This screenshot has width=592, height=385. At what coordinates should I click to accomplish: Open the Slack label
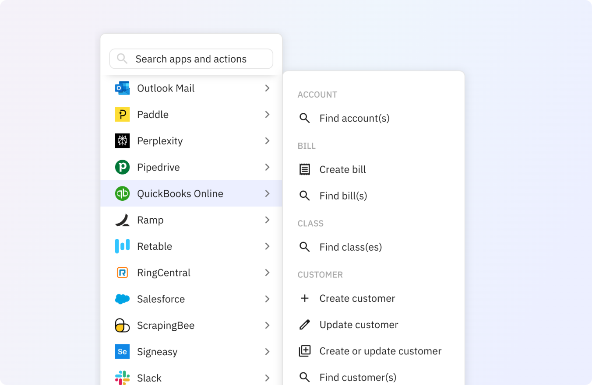point(149,378)
